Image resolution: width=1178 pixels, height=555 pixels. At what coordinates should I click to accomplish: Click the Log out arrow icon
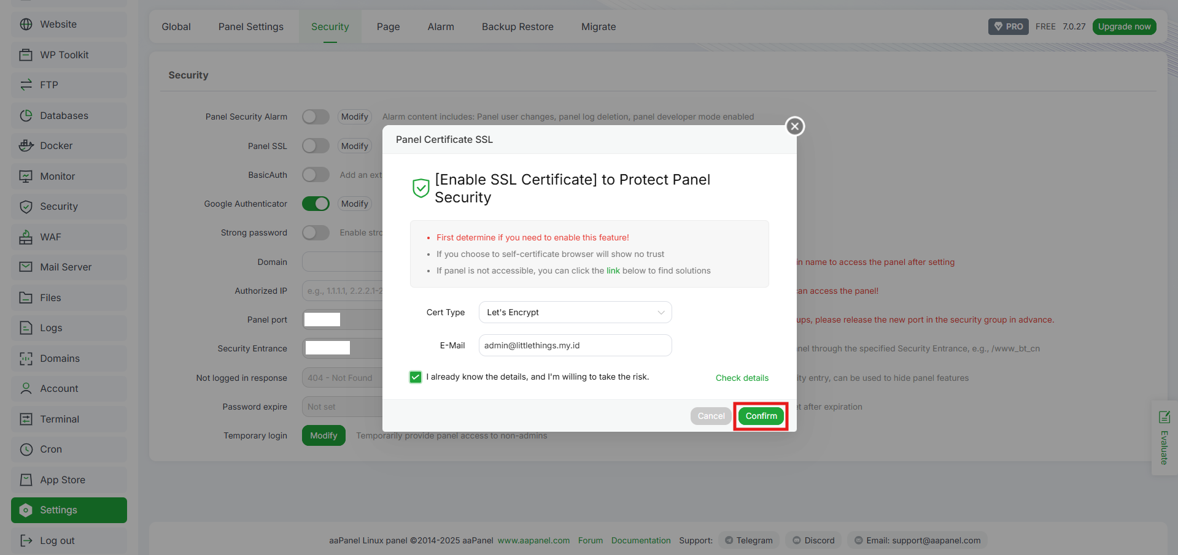tap(26, 540)
